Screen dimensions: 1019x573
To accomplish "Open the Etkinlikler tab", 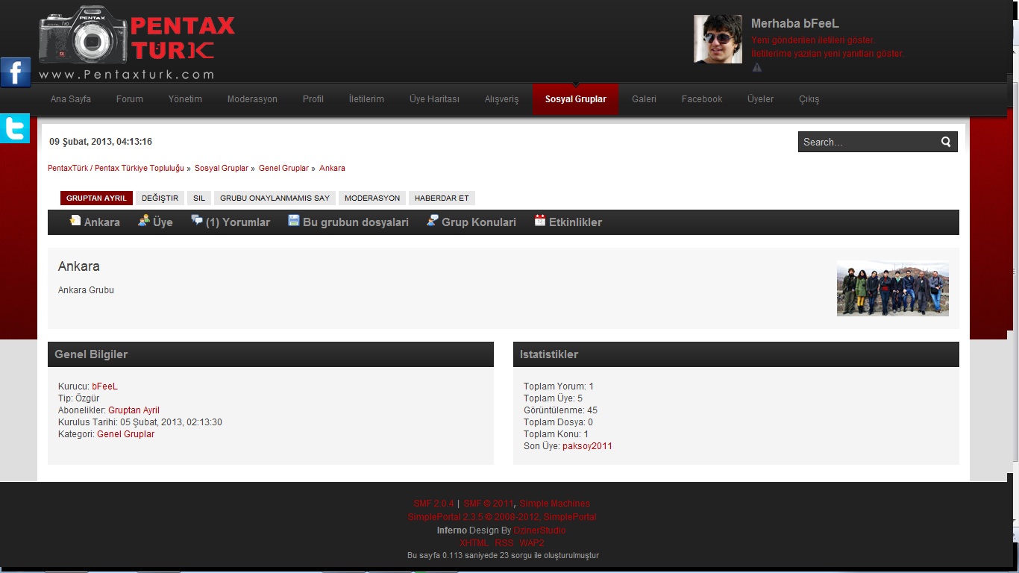I will click(575, 222).
